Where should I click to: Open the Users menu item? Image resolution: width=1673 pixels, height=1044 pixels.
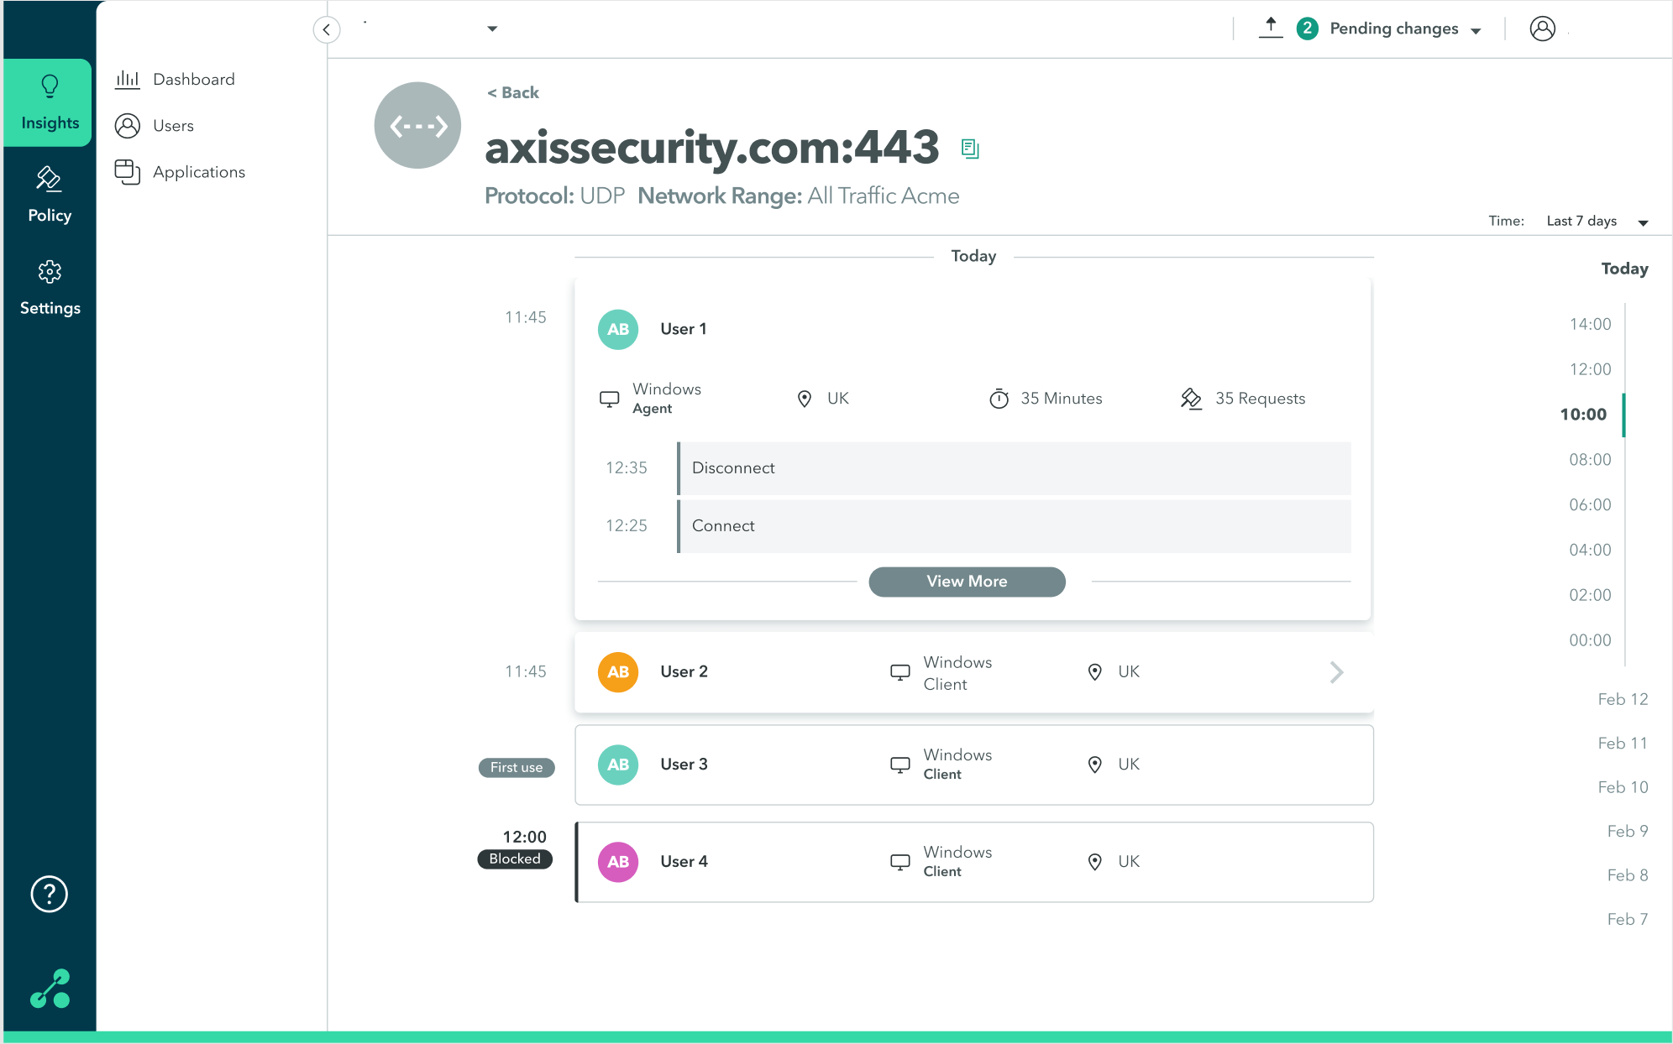tap(173, 126)
